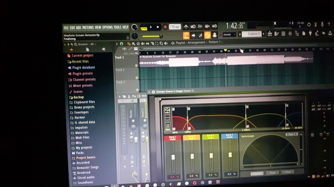Click the main pitch knob
Screen dimensions: 334x187
coord(135,36)
